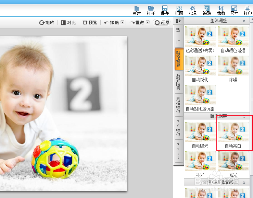The width and height of the screenshot is (253, 198).
Task: Select the 涂鸦 doodle tool
Action: (207, 10)
